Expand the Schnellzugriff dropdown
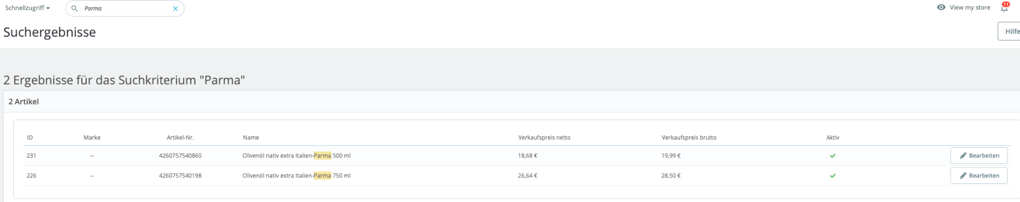This screenshot has height=202, width=1020. tap(27, 8)
